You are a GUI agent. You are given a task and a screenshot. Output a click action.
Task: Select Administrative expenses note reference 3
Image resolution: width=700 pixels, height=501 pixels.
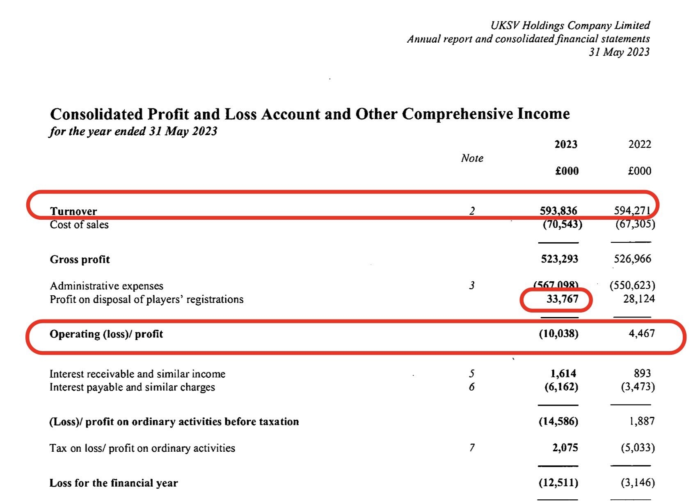point(472,285)
